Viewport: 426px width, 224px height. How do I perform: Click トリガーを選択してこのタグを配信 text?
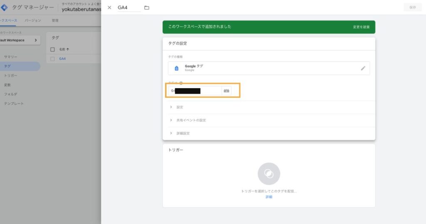pos(269,192)
